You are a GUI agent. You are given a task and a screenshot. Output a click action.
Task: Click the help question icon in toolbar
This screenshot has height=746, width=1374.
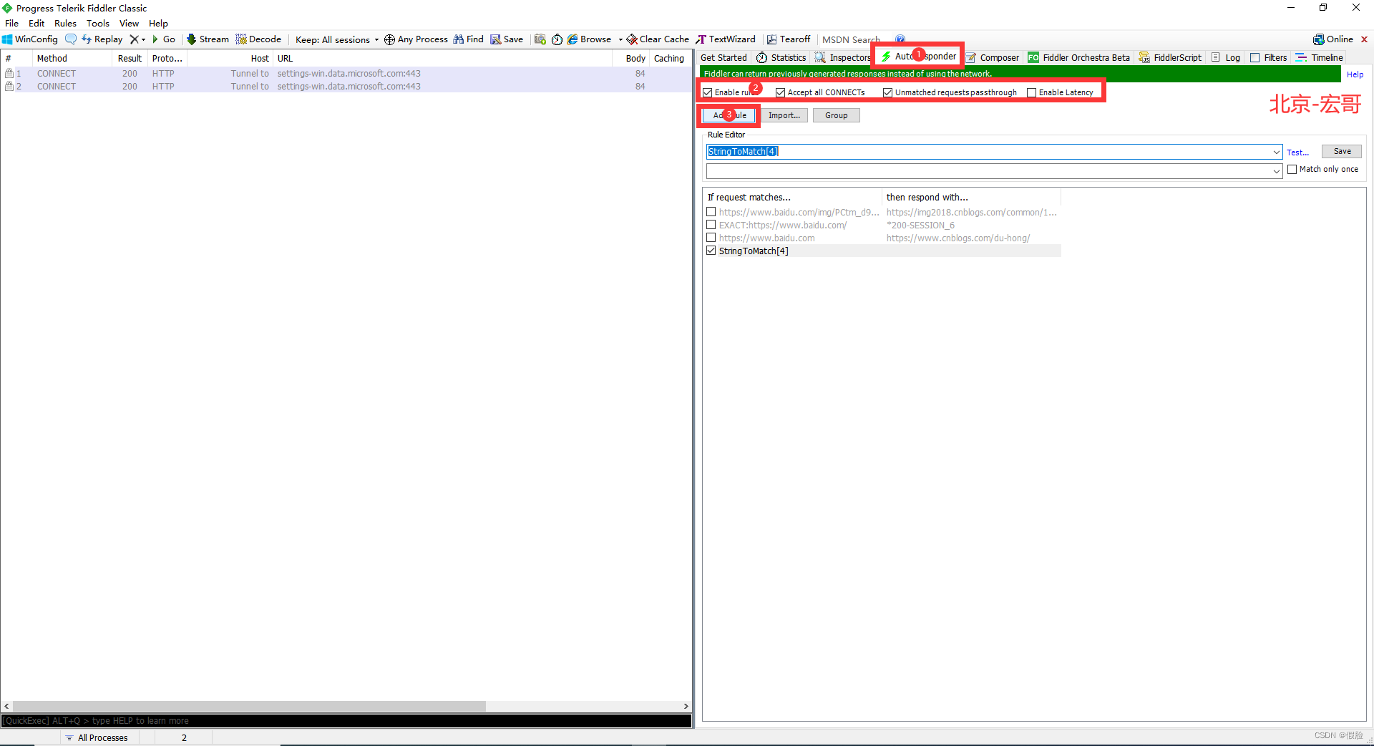(900, 39)
